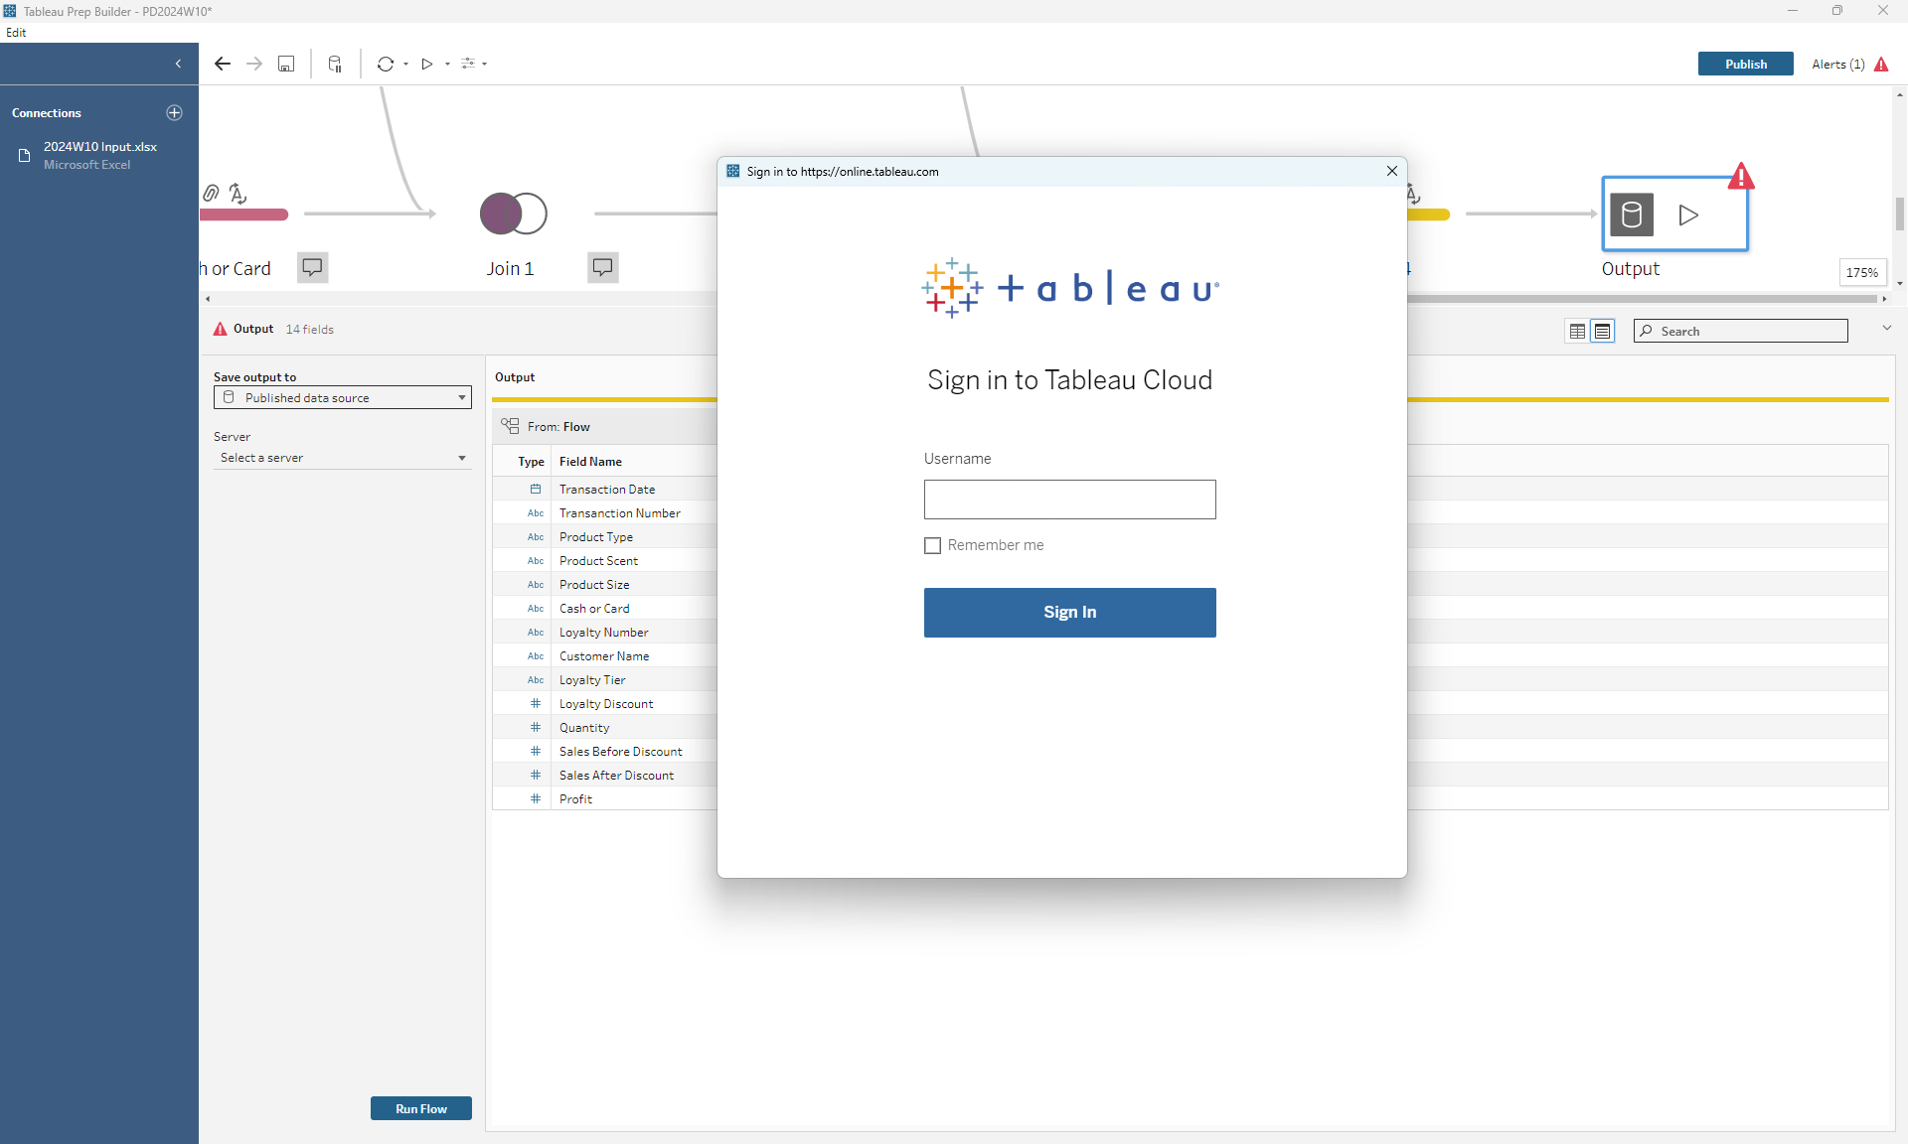Viewport: 1908px width, 1144px height.
Task: Click the collapse sidebar arrow icon
Action: 179,63
